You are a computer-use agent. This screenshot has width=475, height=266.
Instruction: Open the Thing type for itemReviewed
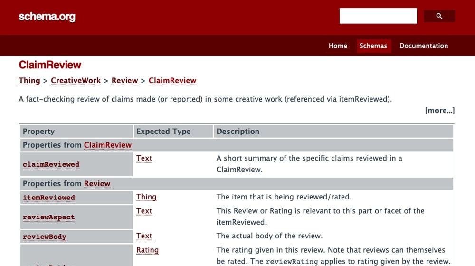146,197
